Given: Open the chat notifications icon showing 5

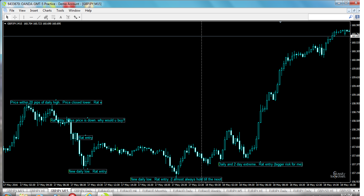Looking at the screenshot, I should click(357, 17).
